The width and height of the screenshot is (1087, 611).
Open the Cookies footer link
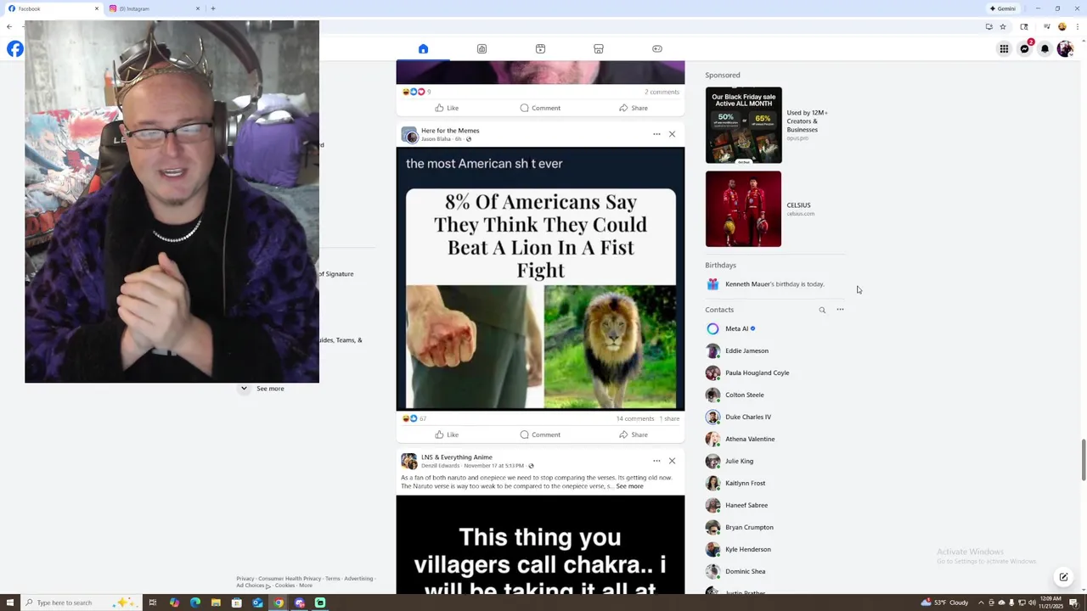pos(284,586)
